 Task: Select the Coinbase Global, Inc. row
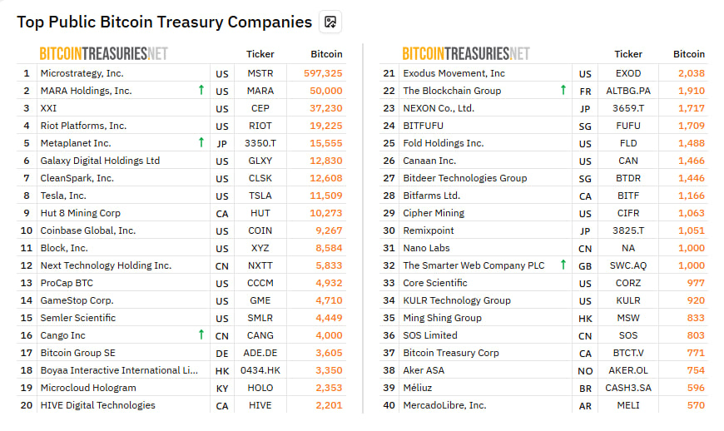[181, 230]
